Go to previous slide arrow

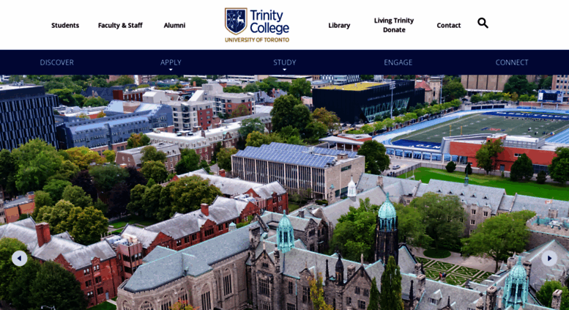pos(20,259)
